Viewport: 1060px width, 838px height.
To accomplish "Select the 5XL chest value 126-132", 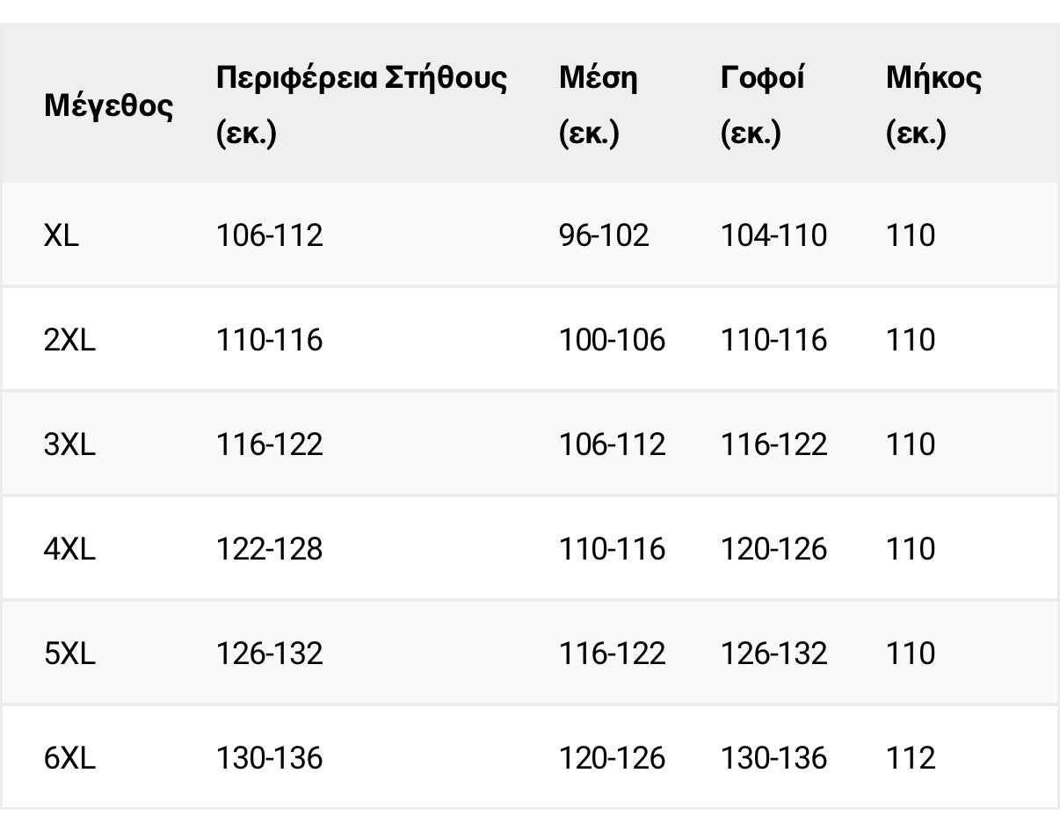I will 269,654.
